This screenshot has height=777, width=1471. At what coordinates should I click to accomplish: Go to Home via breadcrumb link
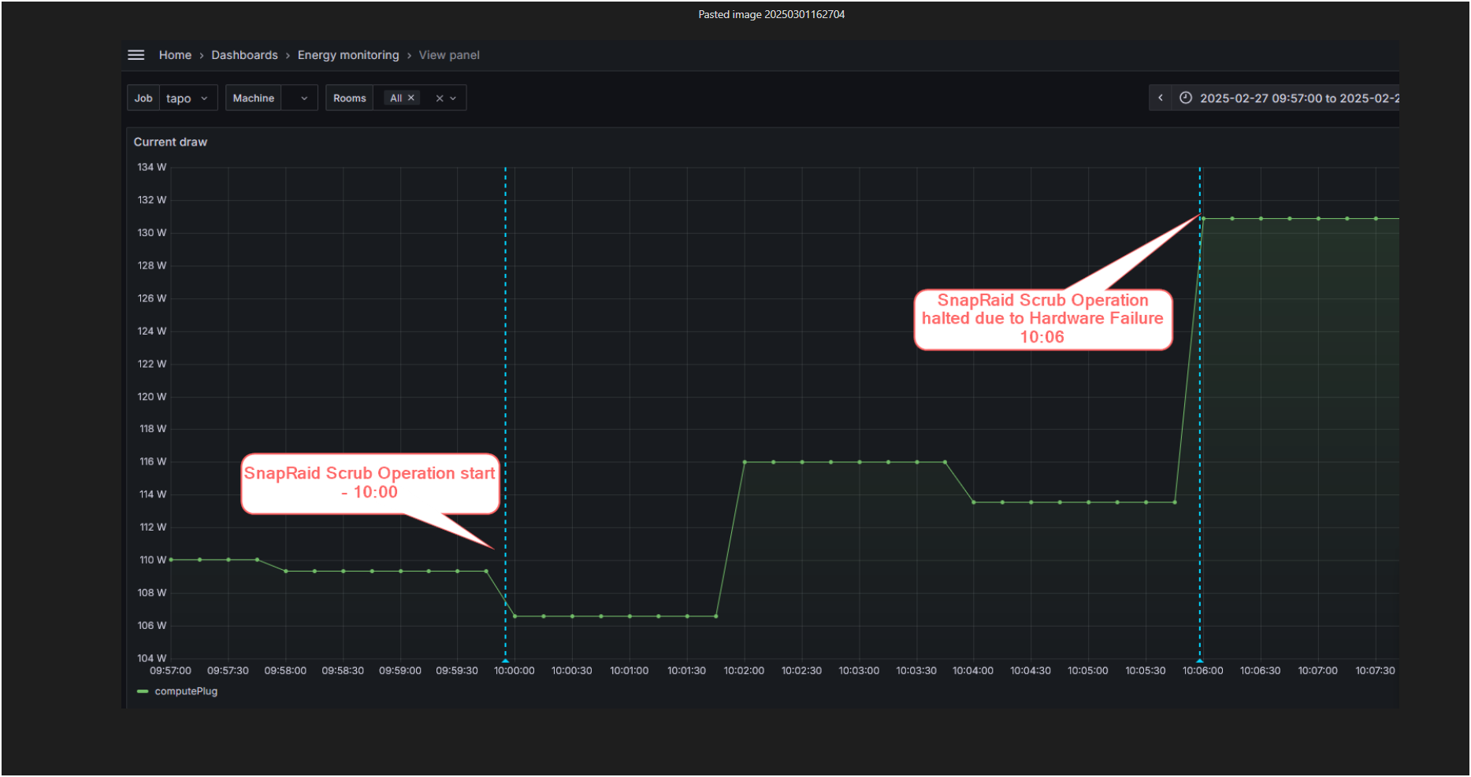click(174, 54)
